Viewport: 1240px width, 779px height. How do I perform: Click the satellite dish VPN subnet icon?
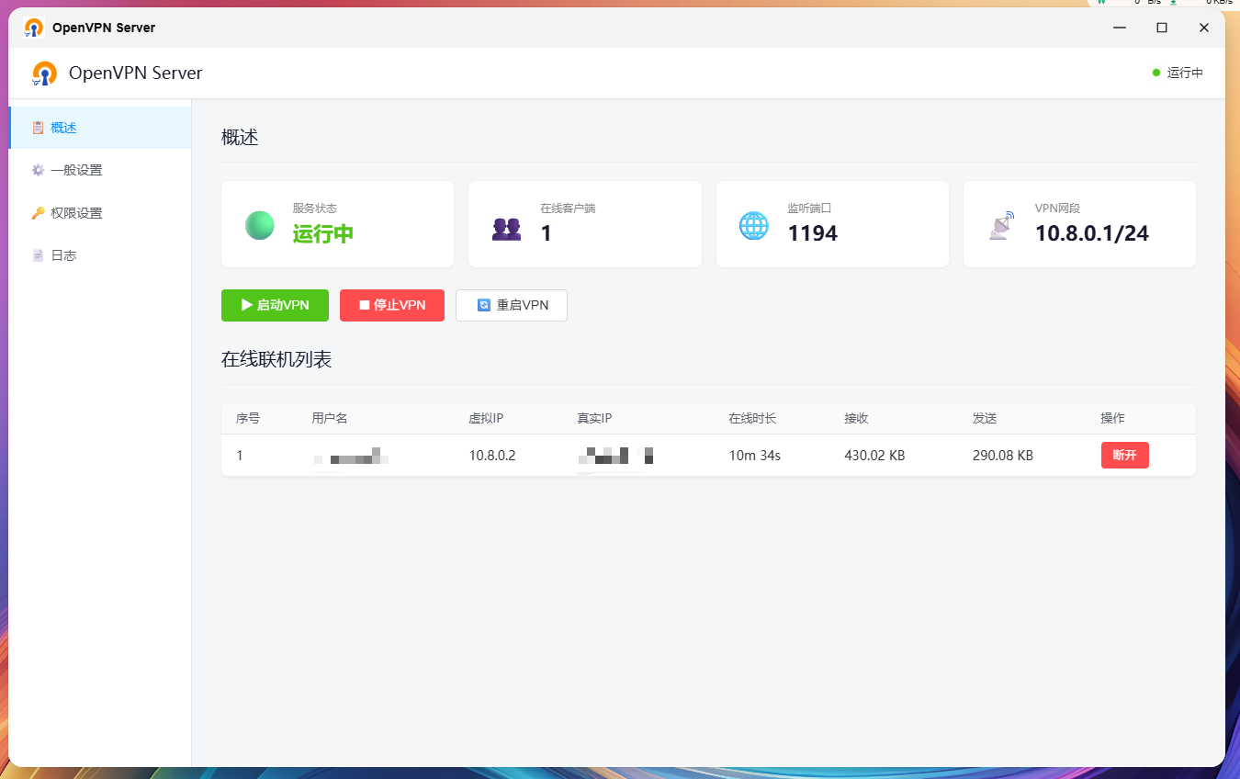(1001, 225)
